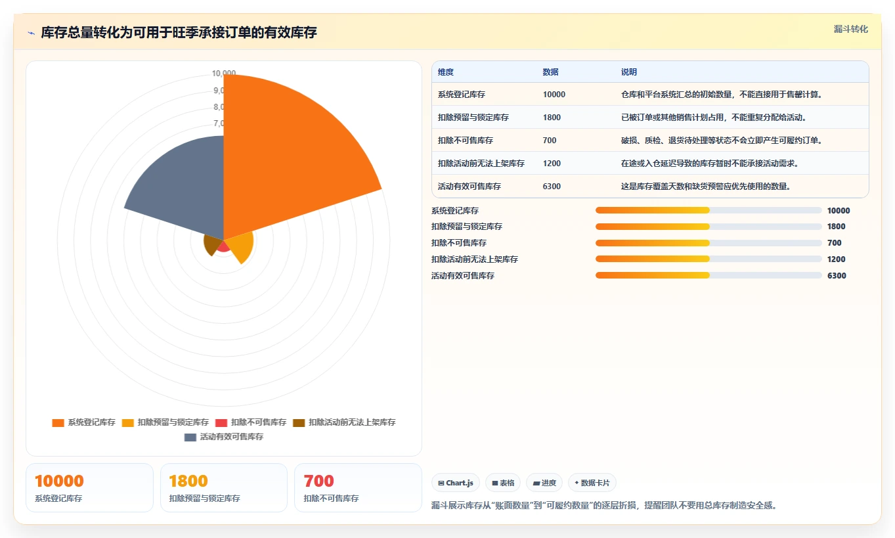The height and width of the screenshot is (538, 895).
Task: Click the 系统登记库存 progress bar
Action: [x=709, y=210]
